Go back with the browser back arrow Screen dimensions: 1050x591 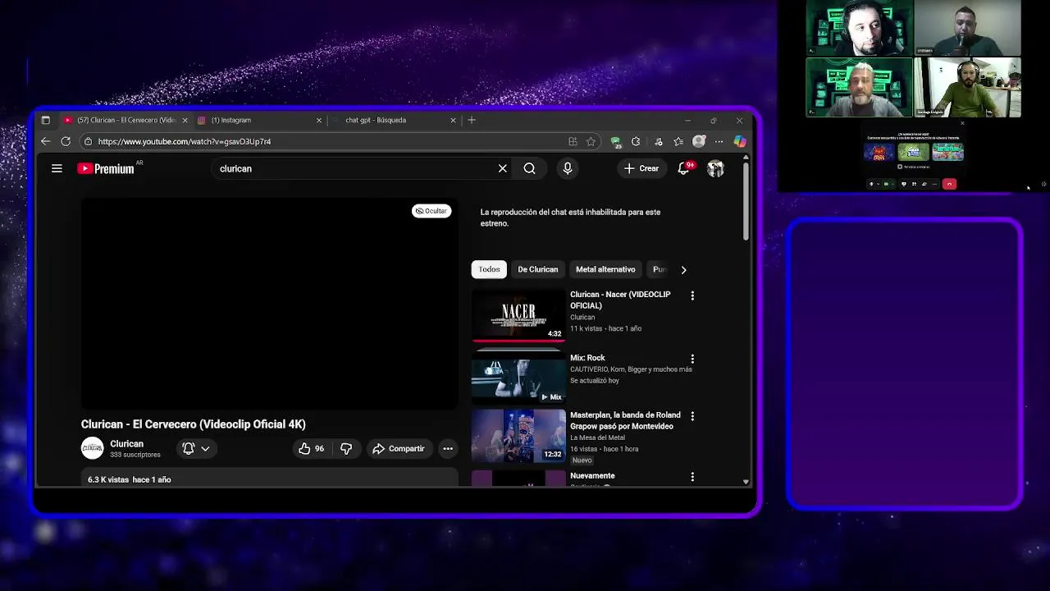(46, 141)
